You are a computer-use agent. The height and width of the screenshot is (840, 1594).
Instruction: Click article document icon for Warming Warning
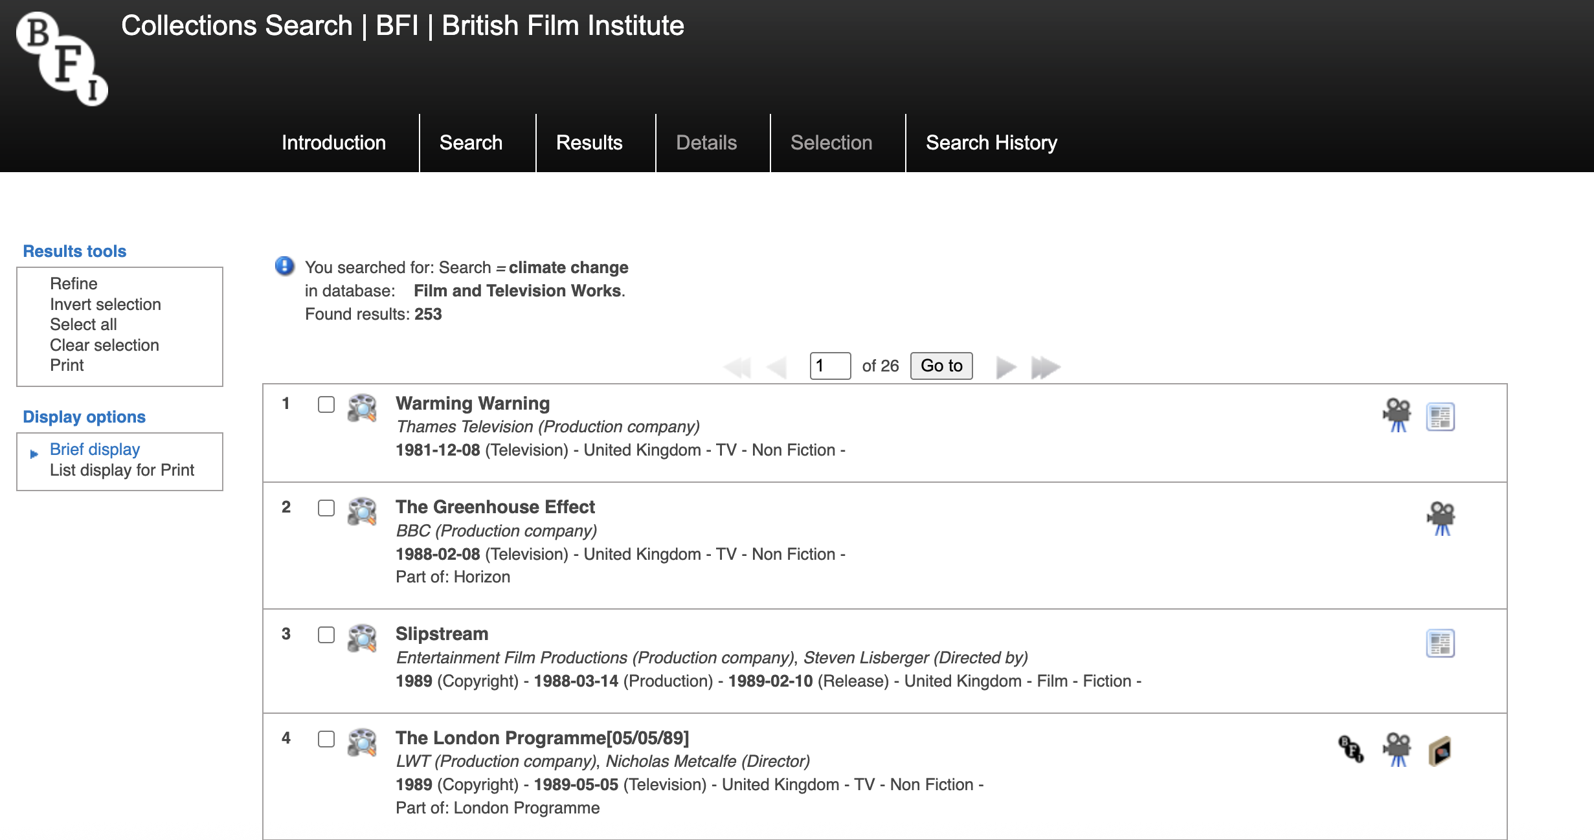click(x=1440, y=417)
